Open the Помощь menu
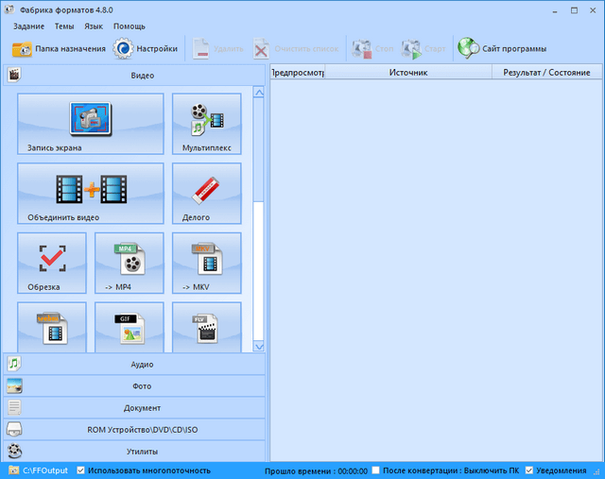This screenshot has height=479, width=605. [130, 26]
